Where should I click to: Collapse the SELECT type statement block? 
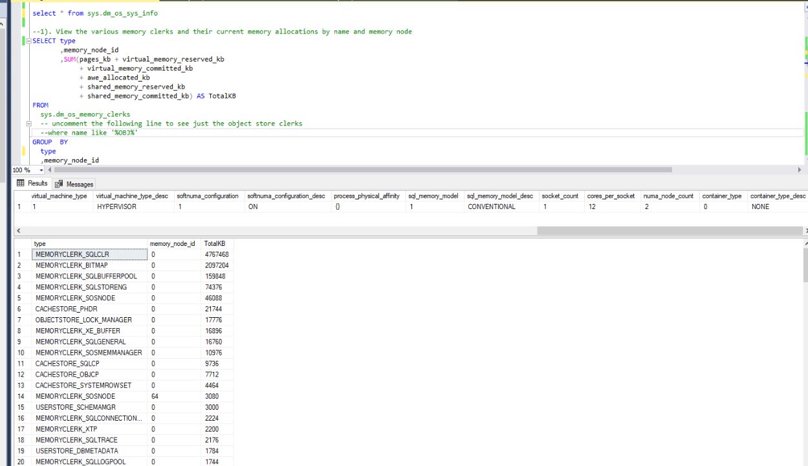pyautogui.click(x=28, y=41)
